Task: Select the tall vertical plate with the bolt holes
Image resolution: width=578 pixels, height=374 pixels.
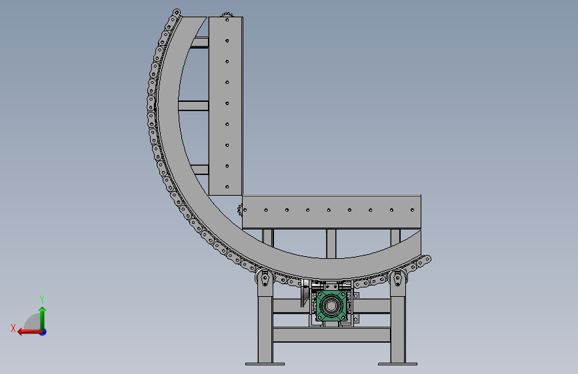Action: [225, 106]
